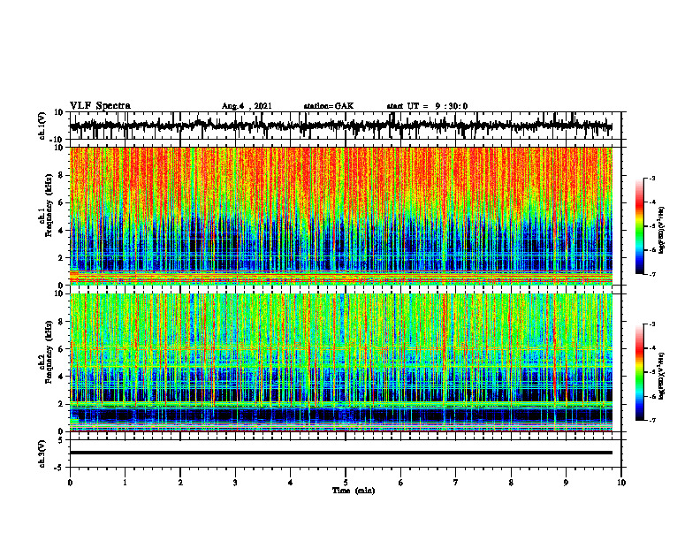The height and width of the screenshot is (541, 700).
Task: Click the "10" tick on the time axis
Action: tap(621, 483)
